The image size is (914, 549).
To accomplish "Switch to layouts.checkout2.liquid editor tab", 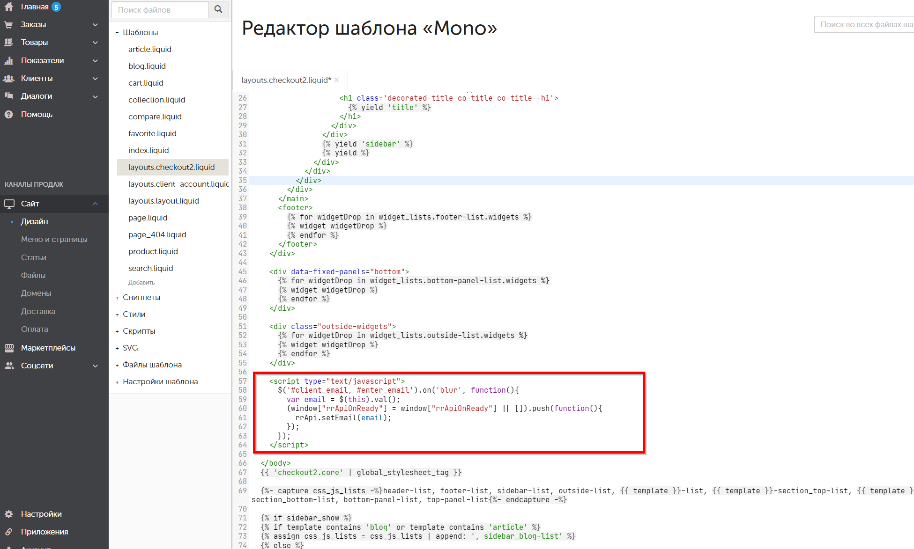I will tap(286, 80).
